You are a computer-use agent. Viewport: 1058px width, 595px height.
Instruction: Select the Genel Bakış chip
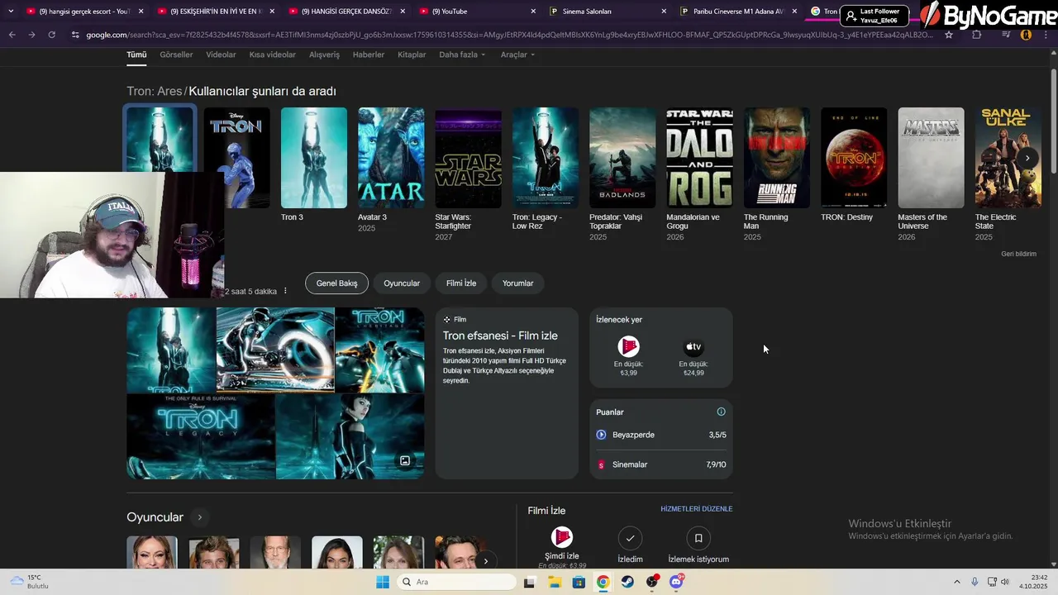(336, 283)
